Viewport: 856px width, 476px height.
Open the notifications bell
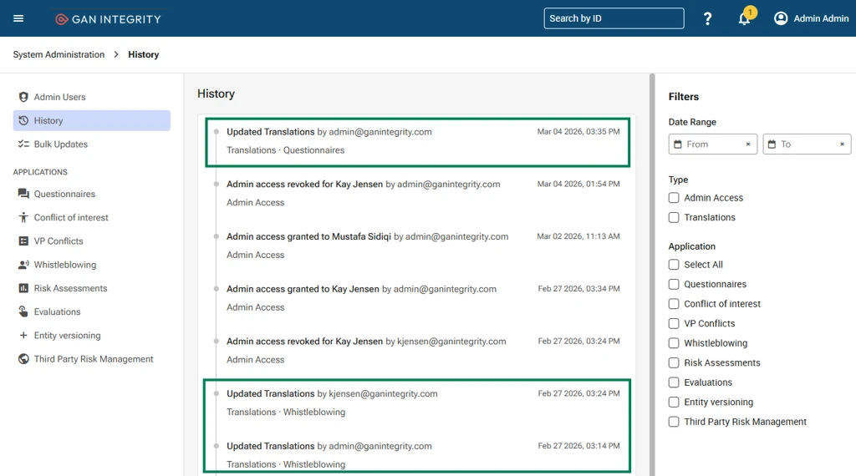click(744, 18)
